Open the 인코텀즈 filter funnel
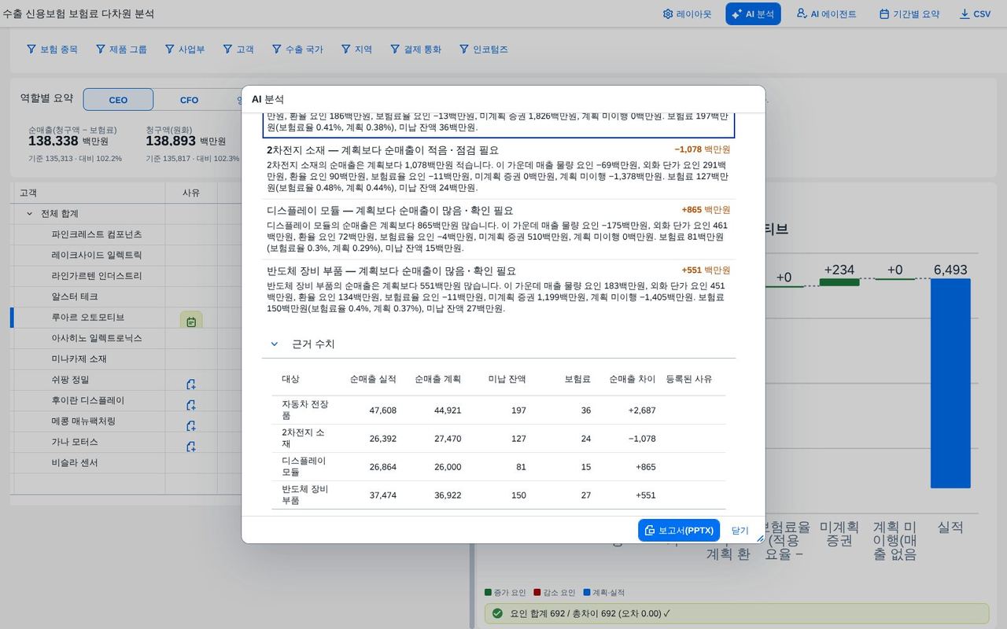 click(464, 49)
